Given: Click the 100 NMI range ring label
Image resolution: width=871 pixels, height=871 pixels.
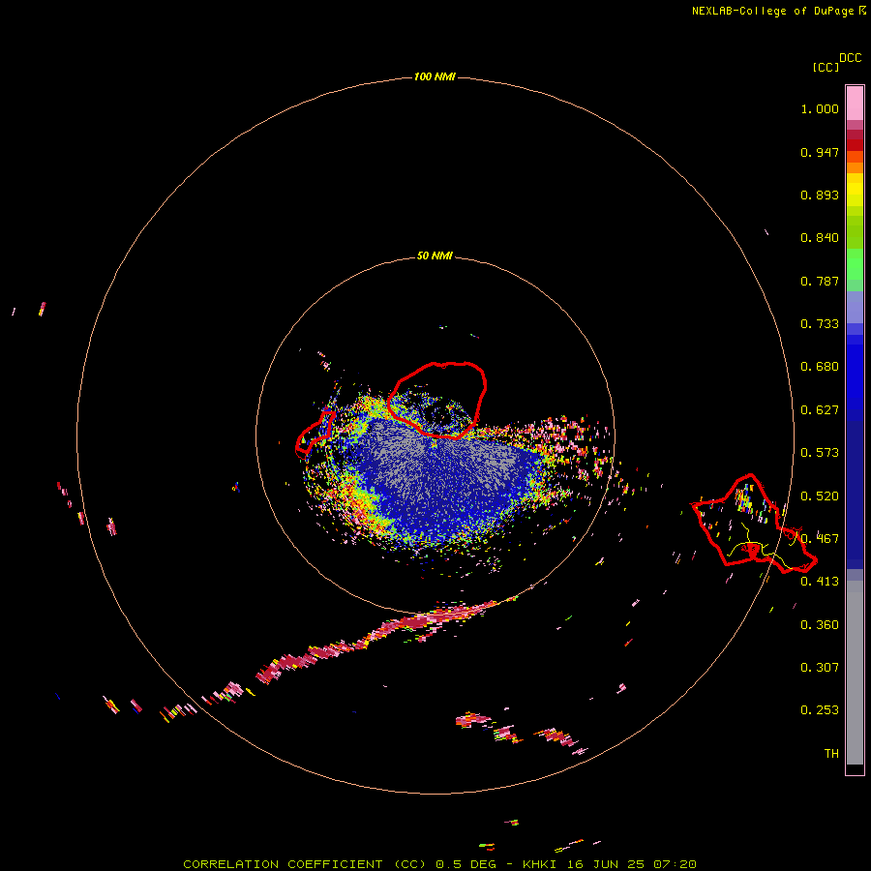Looking at the screenshot, I should pyautogui.click(x=435, y=76).
